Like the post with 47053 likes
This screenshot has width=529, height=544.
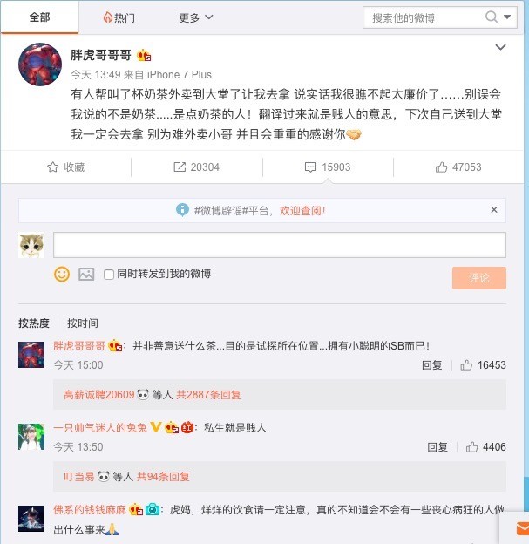[x=458, y=167]
